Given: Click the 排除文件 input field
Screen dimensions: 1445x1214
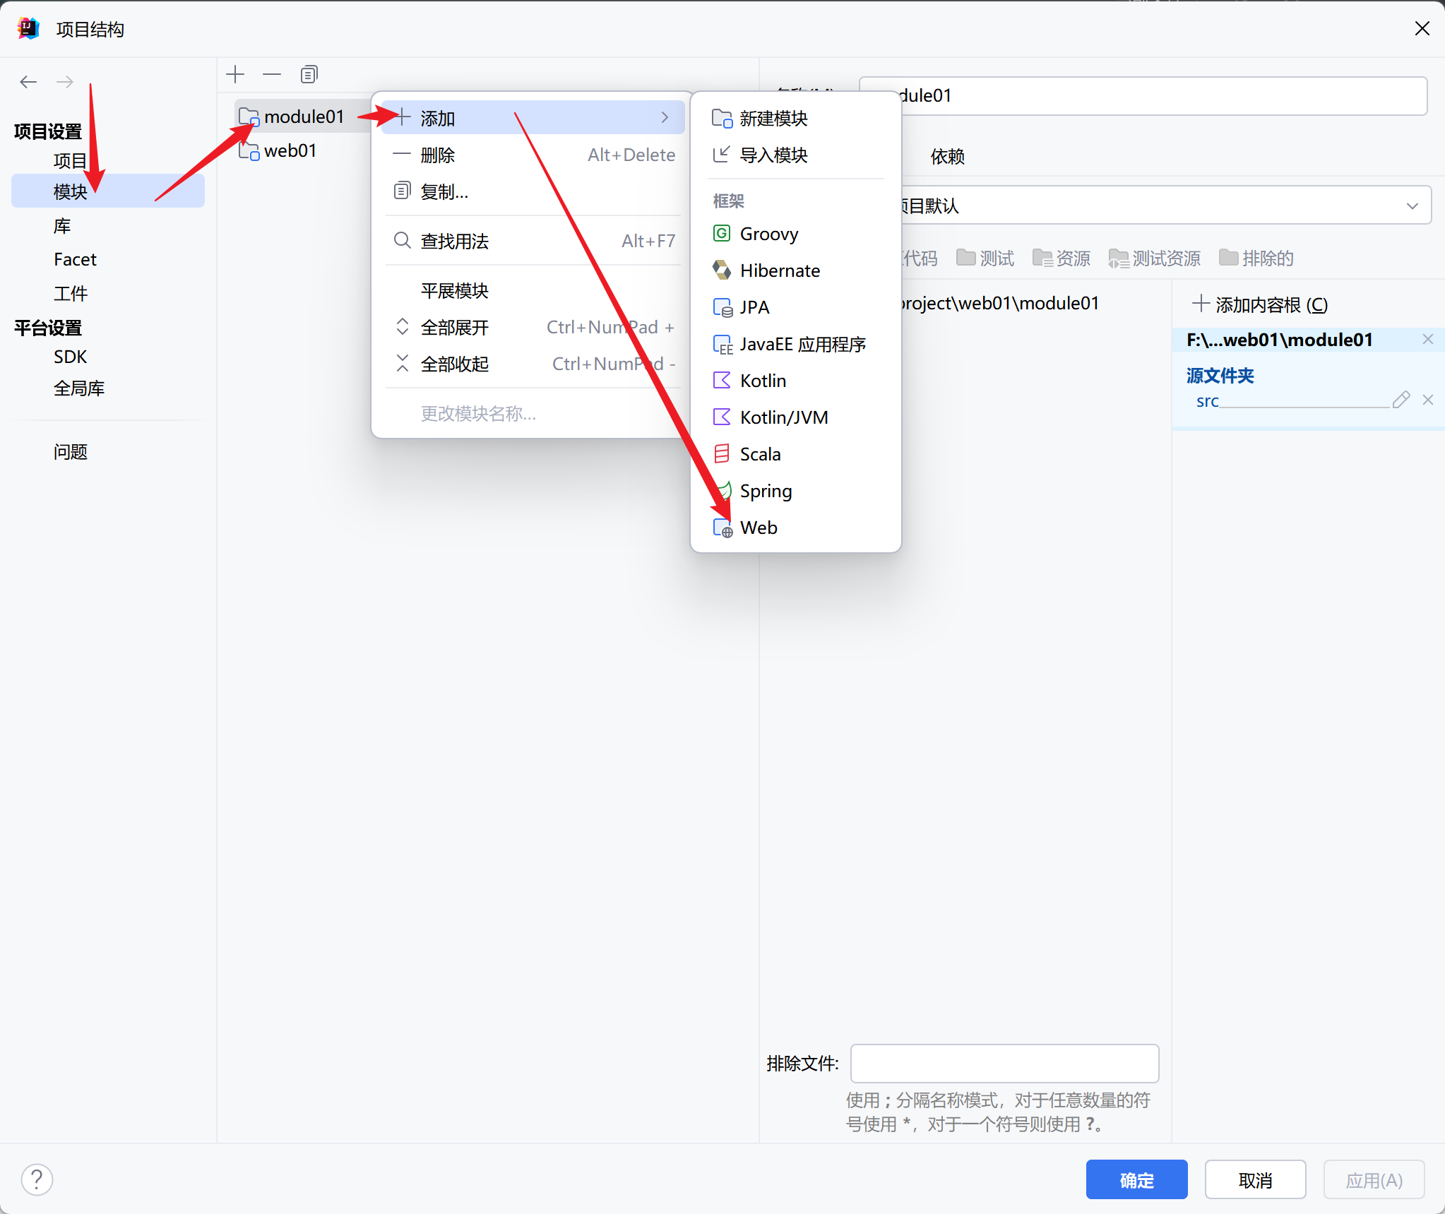Looking at the screenshot, I should coord(1004,1063).
